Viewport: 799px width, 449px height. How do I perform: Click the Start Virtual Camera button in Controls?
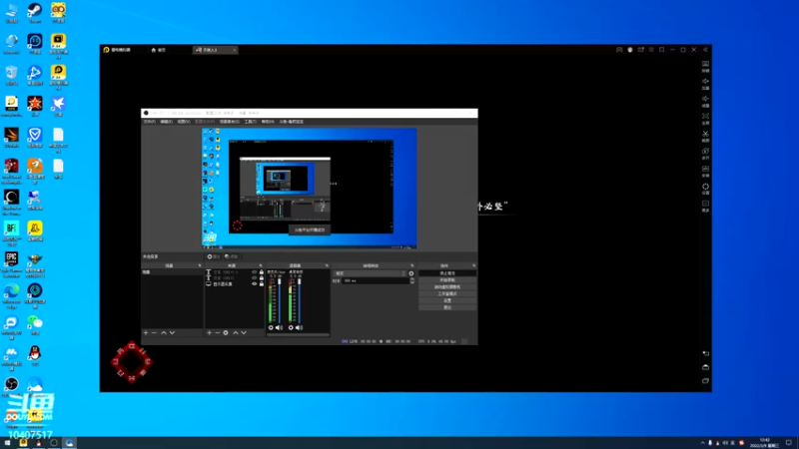pos(447,287)
